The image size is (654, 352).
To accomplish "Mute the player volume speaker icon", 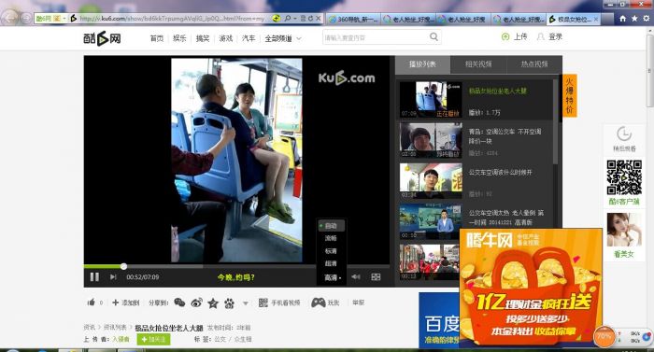I will (356, 276).
